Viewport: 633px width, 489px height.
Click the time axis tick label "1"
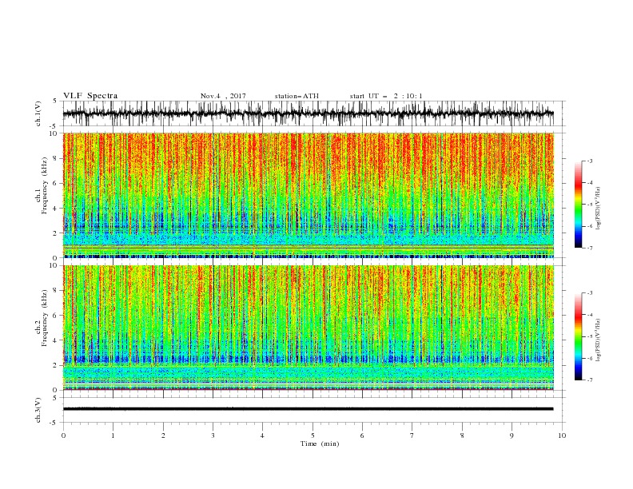(x=113, y=435)
